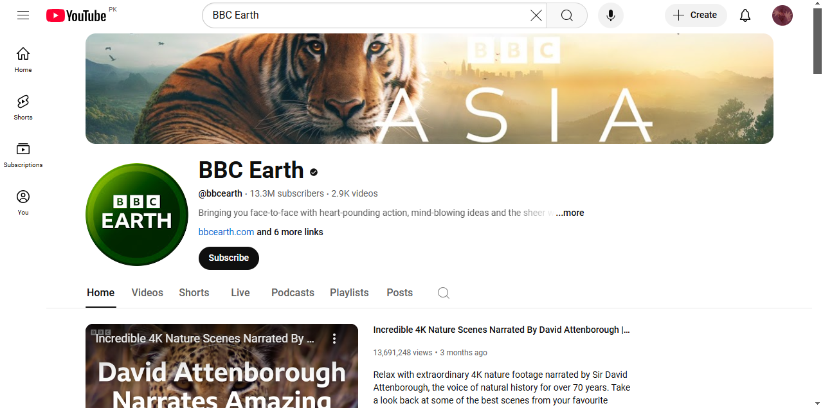Go to Shorts from the sidebar

point(23,107)
